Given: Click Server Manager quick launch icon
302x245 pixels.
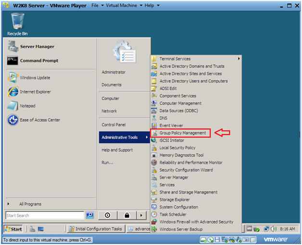Looking at the screenshot, I should tap(32, 229).
